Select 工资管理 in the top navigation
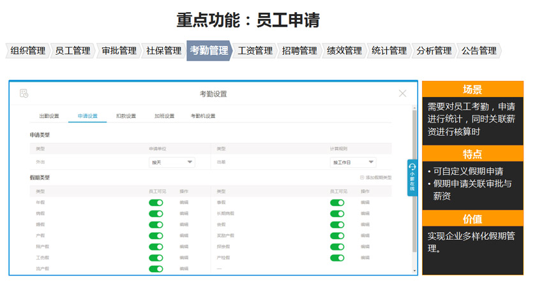This screenshot has width=535, height=287. pyautogui.click(x=255, y=51)
